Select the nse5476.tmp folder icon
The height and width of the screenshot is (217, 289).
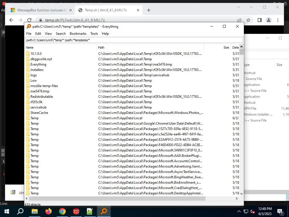pyautogui.click(x=28, y=91)
